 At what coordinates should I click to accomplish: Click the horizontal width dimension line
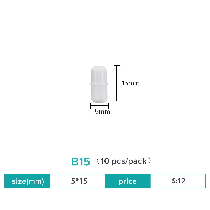coord(99,106)
